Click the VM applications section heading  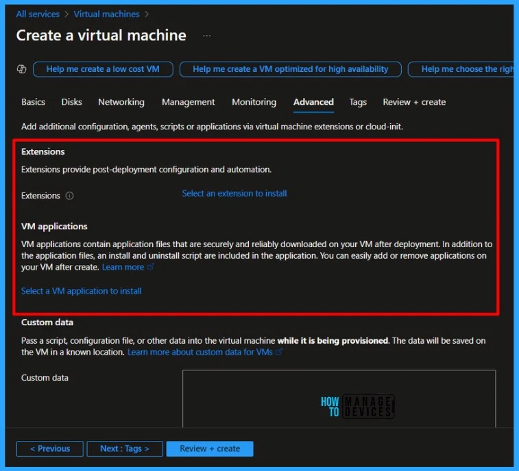pyautogui.click(x=54, y=227)
